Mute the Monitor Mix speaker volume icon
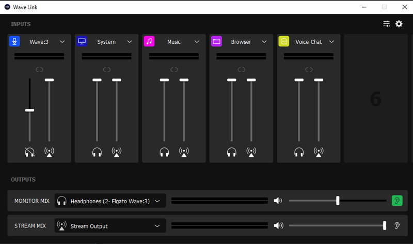Screen dimensions: 413x244 tap(278, 201)
